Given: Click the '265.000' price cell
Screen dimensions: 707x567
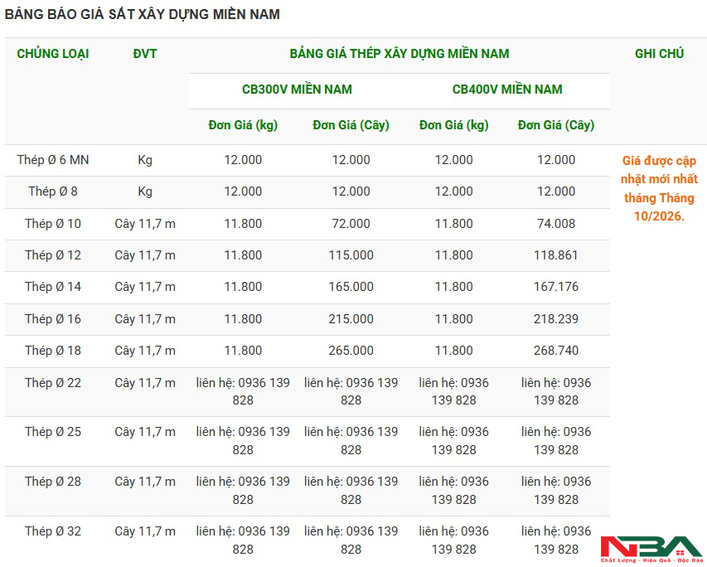Looking at the screenshot, I should [351, 351].
